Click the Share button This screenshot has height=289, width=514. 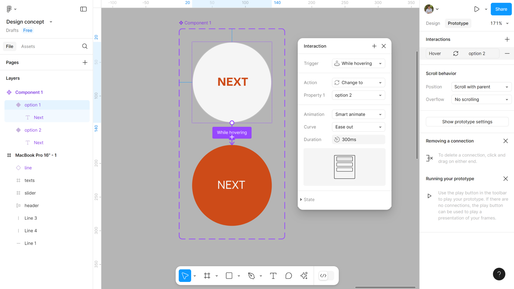(501, 9)
